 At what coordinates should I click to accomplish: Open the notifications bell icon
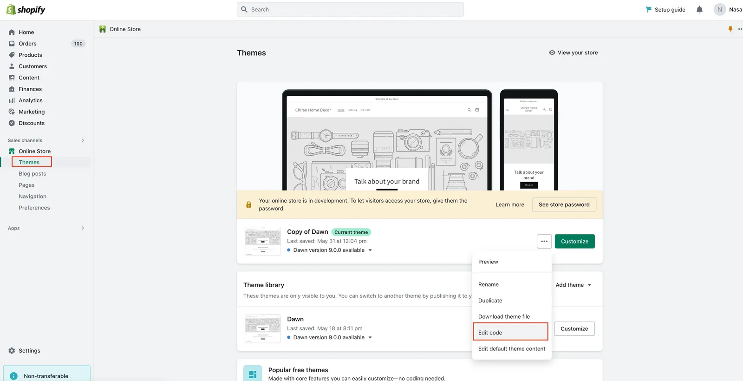coord(699,9)
